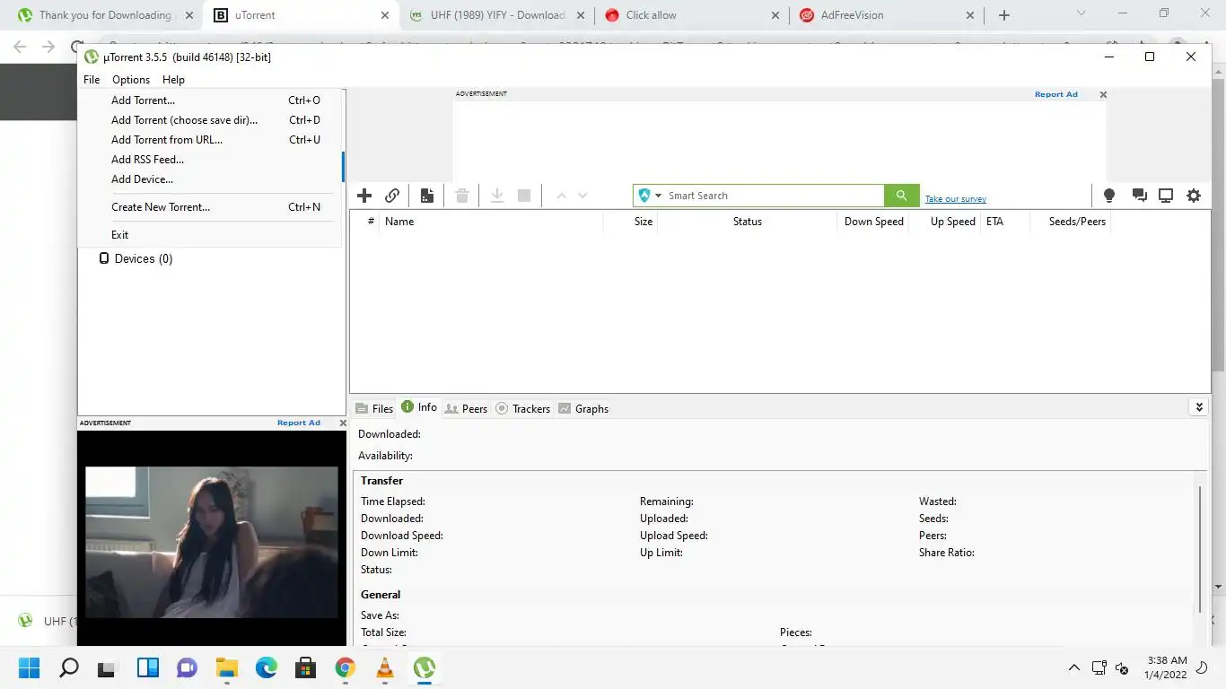Open the taskbar Search magnifier
This screenshot has height=689, width=1226.
(69, 667)
